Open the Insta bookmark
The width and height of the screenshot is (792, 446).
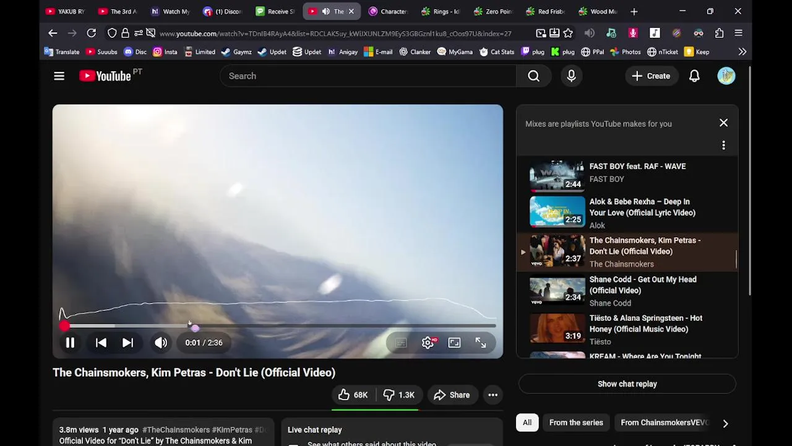(165, 52)
